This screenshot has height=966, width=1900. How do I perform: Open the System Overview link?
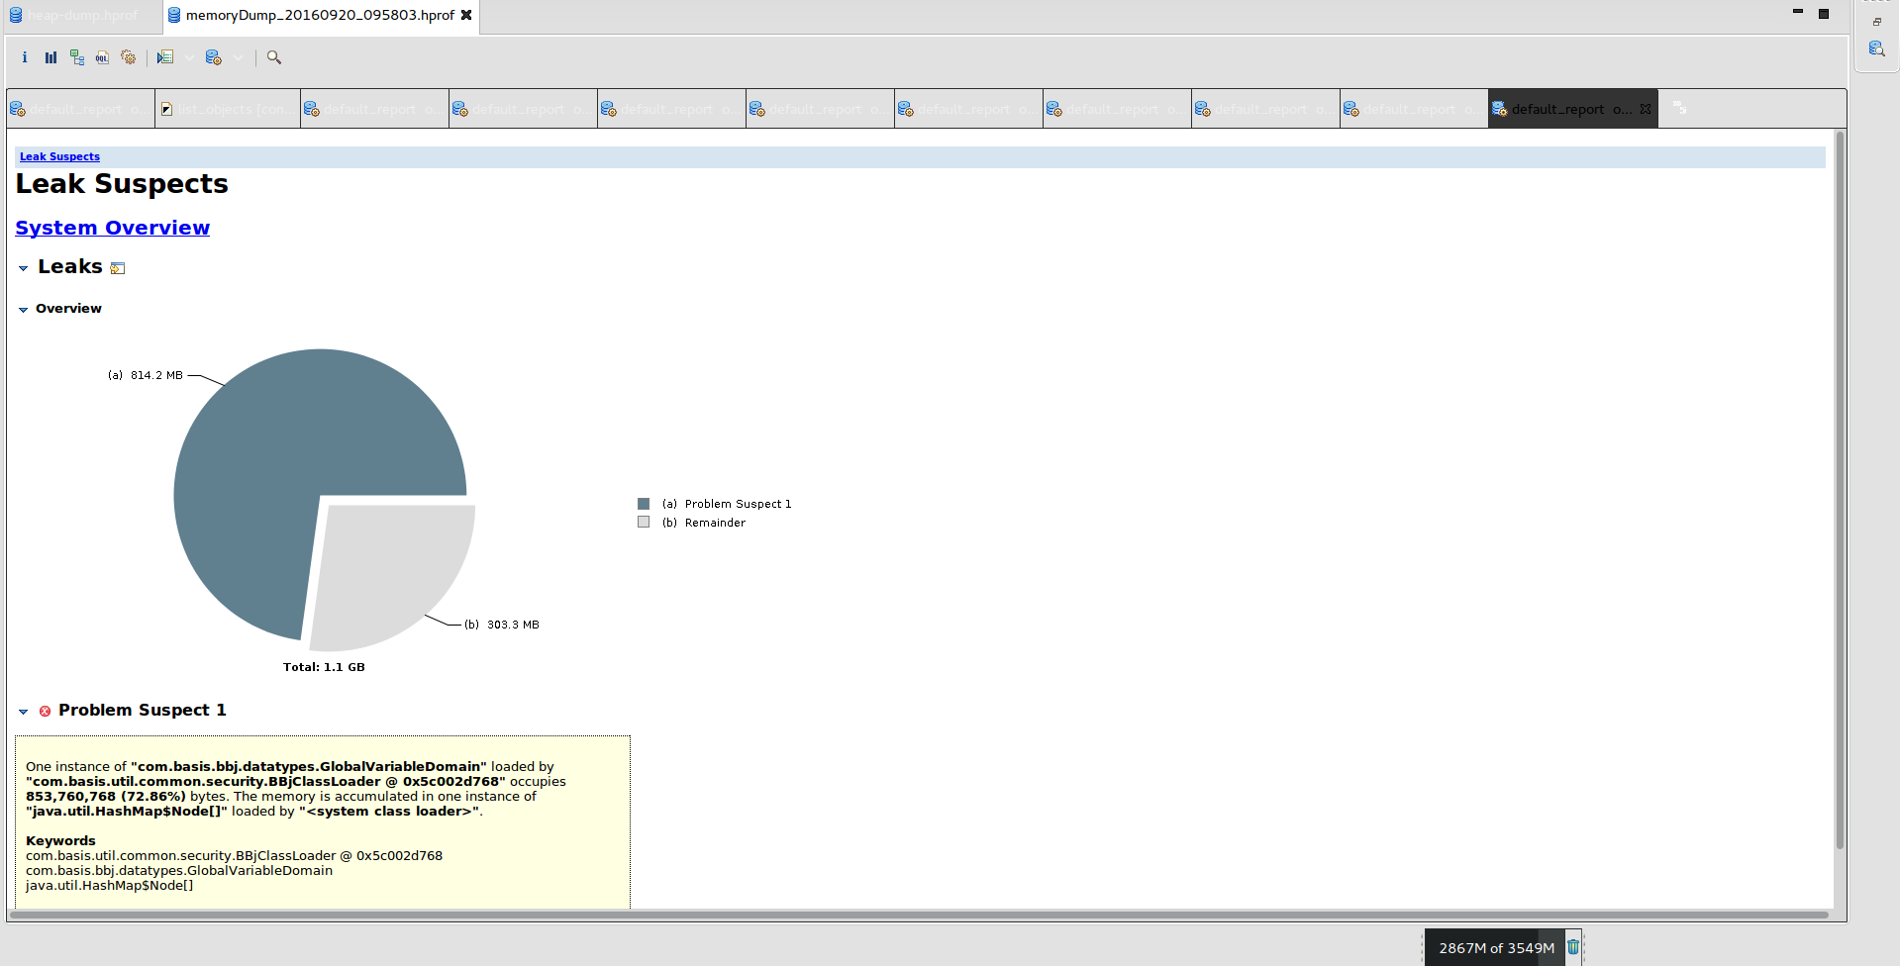pyautogui.click(x=112, y=228)
